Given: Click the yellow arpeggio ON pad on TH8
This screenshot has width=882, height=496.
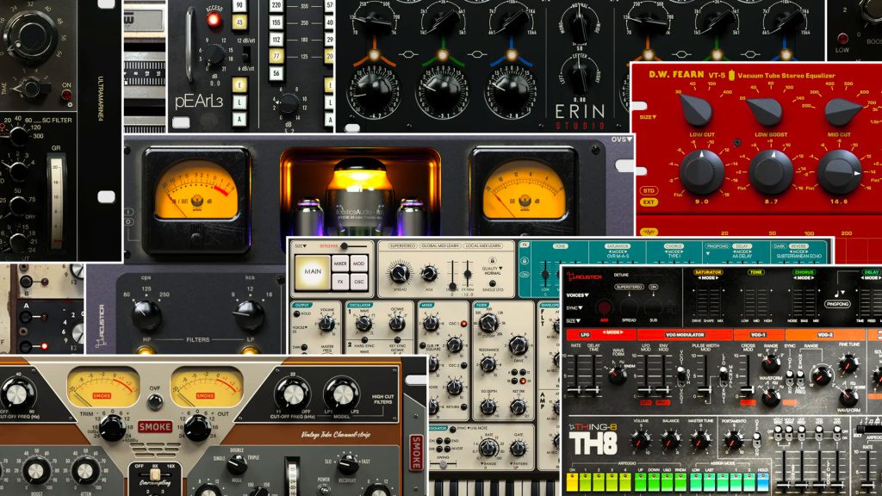Looking at the screenshot, I should 572,482.
